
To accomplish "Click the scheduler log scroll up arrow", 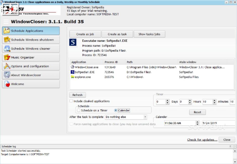I will [x=235, y=151].
